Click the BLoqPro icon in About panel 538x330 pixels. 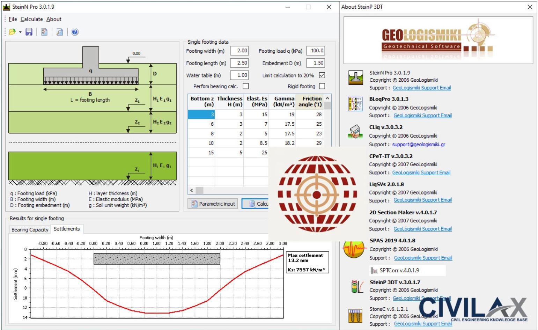[355, 104]
